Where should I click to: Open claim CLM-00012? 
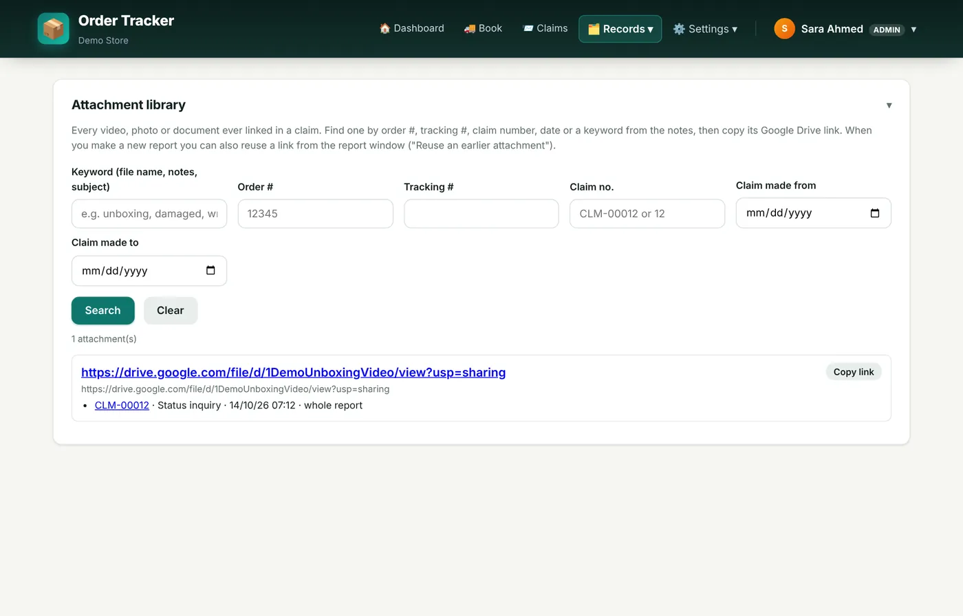pos(122,406)
